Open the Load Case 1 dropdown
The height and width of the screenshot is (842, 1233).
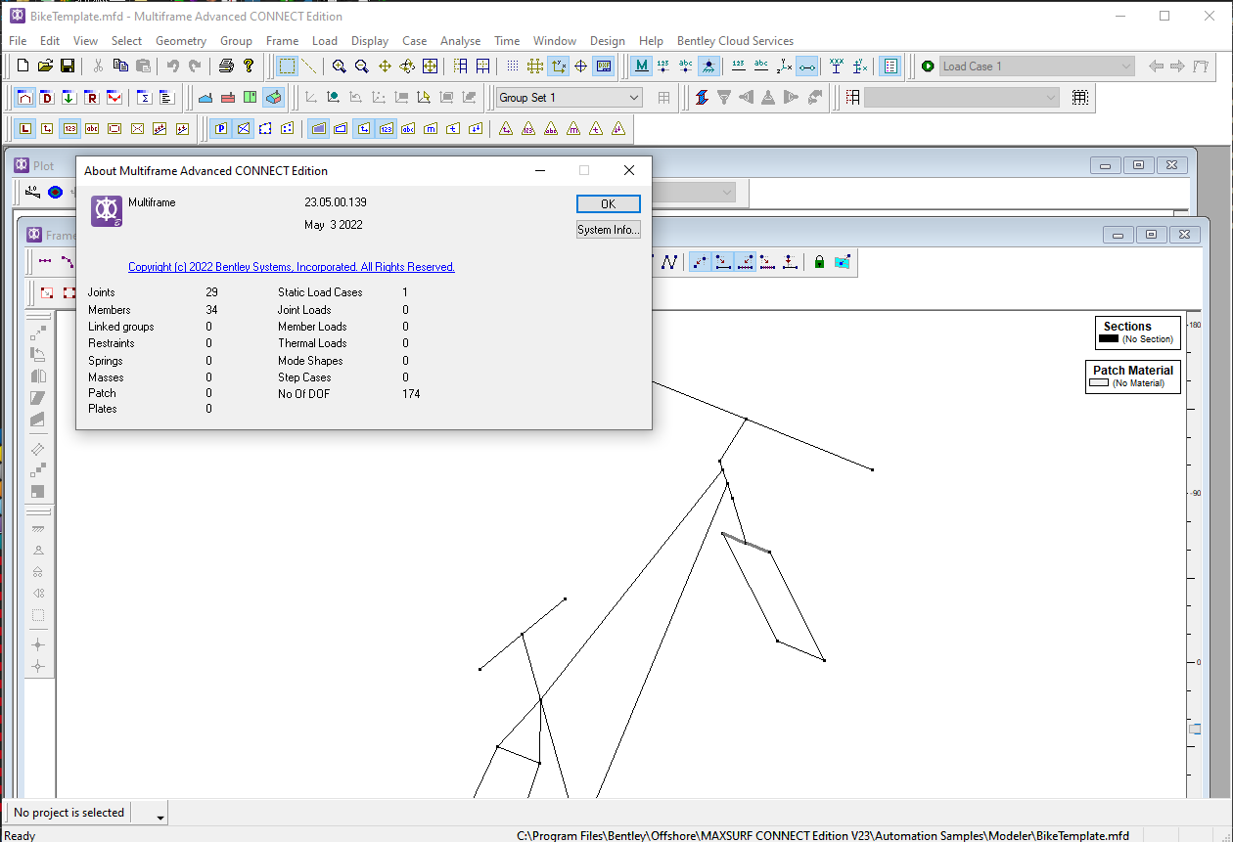1036,66
